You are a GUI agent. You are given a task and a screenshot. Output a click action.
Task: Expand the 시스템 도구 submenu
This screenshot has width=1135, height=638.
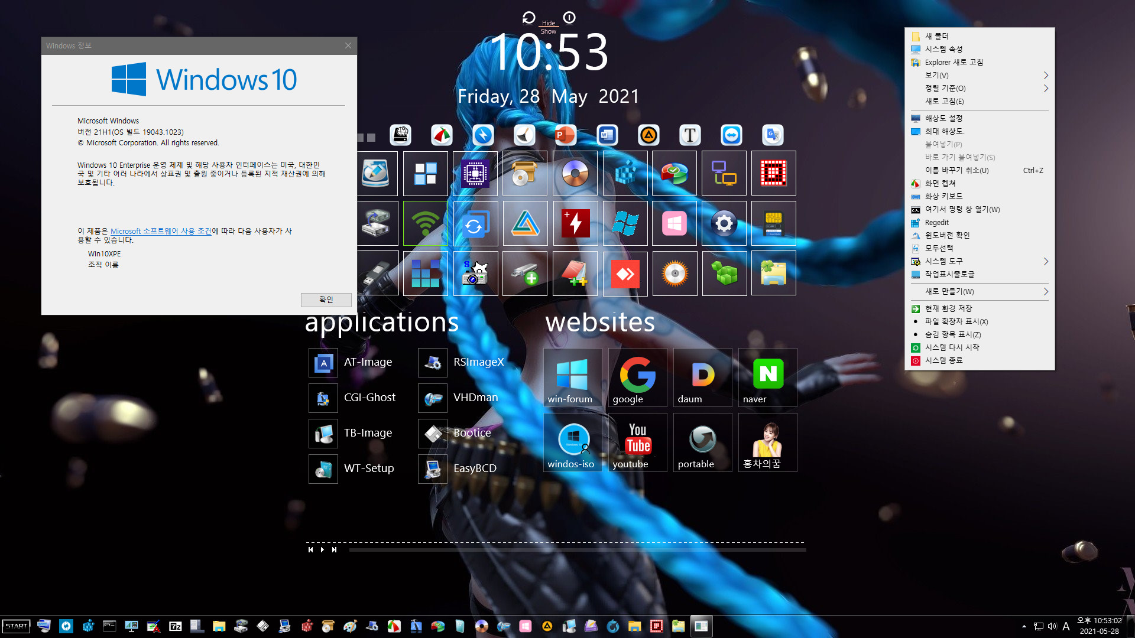[980, 261]
